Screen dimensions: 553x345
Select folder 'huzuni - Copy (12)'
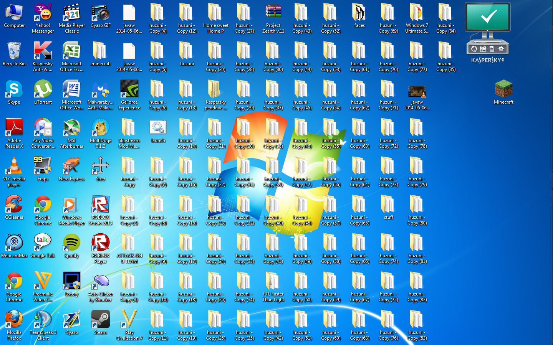click(x=187, y=19)
